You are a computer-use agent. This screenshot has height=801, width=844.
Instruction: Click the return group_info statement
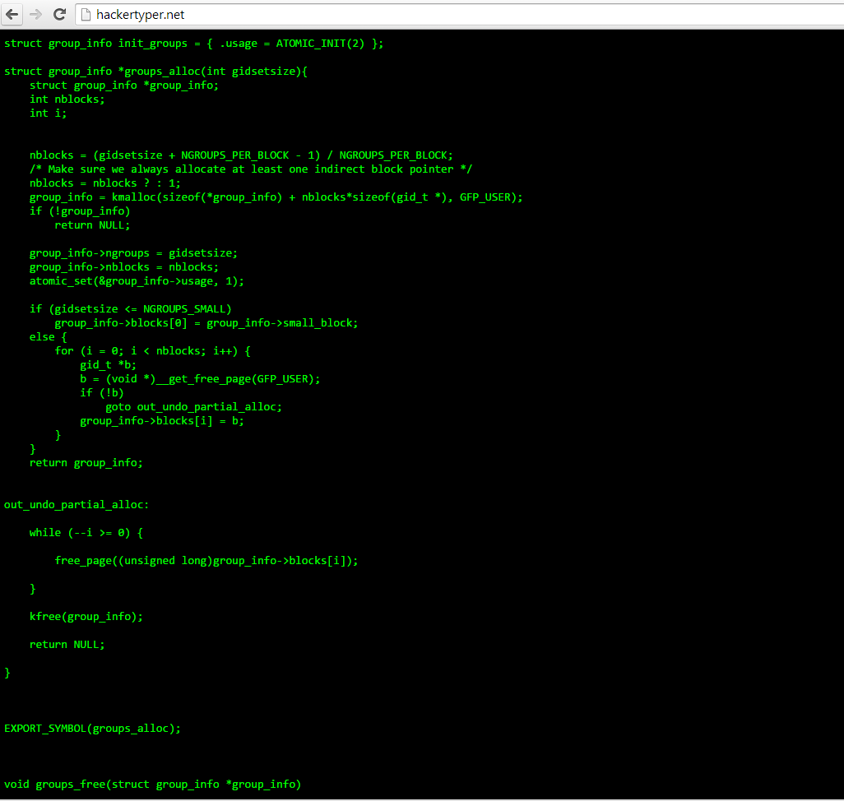coord(84,462)
